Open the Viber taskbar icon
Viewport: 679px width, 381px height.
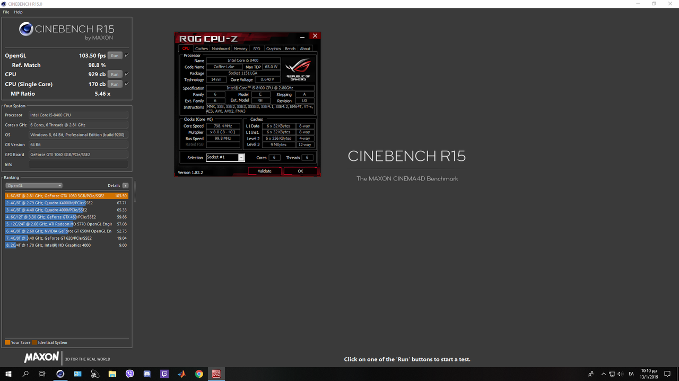click(x=130, y=374)
